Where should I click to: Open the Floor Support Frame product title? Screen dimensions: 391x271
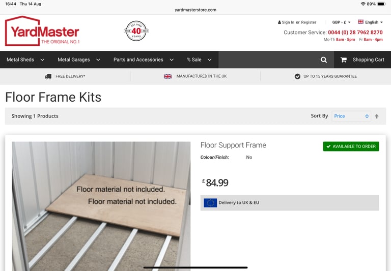point(233,145)
